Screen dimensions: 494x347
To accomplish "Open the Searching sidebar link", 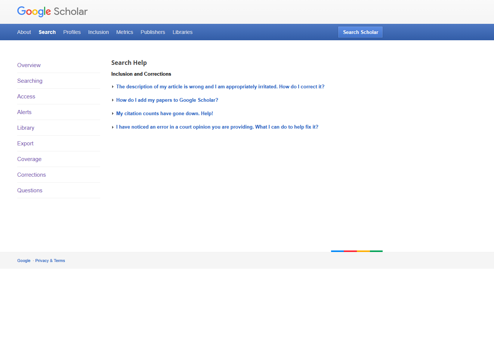I will point(30,81).
